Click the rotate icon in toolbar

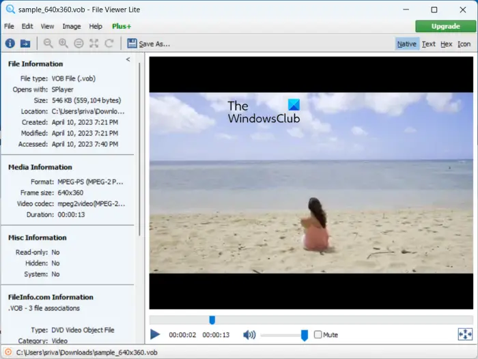[x=109, y=44]
